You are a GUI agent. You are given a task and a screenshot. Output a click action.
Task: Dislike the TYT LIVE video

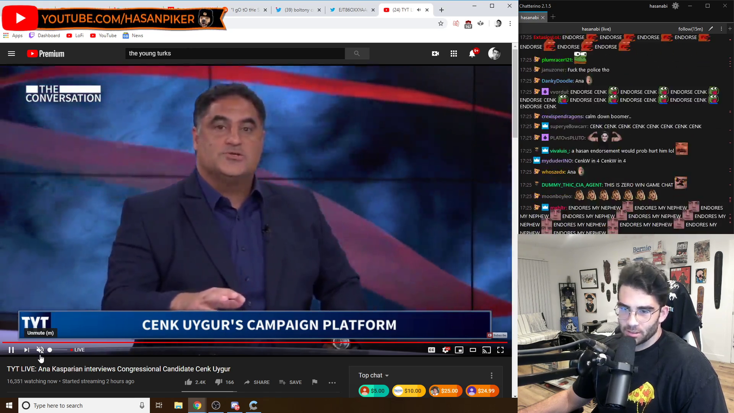(x=224, y=382)
